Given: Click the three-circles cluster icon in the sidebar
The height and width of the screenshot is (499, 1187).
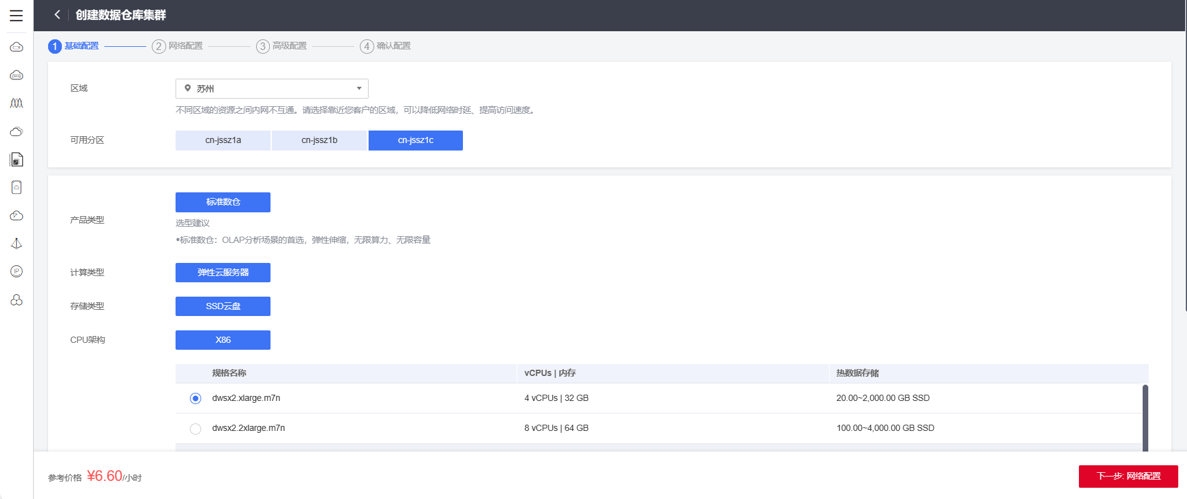Looking at the screenshot, I should coord(17,300).
